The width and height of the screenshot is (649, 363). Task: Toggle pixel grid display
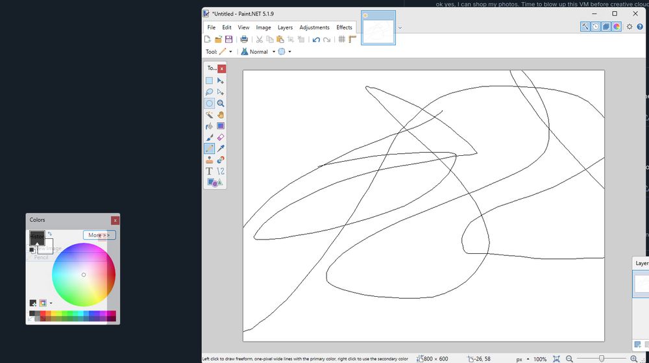342,40
